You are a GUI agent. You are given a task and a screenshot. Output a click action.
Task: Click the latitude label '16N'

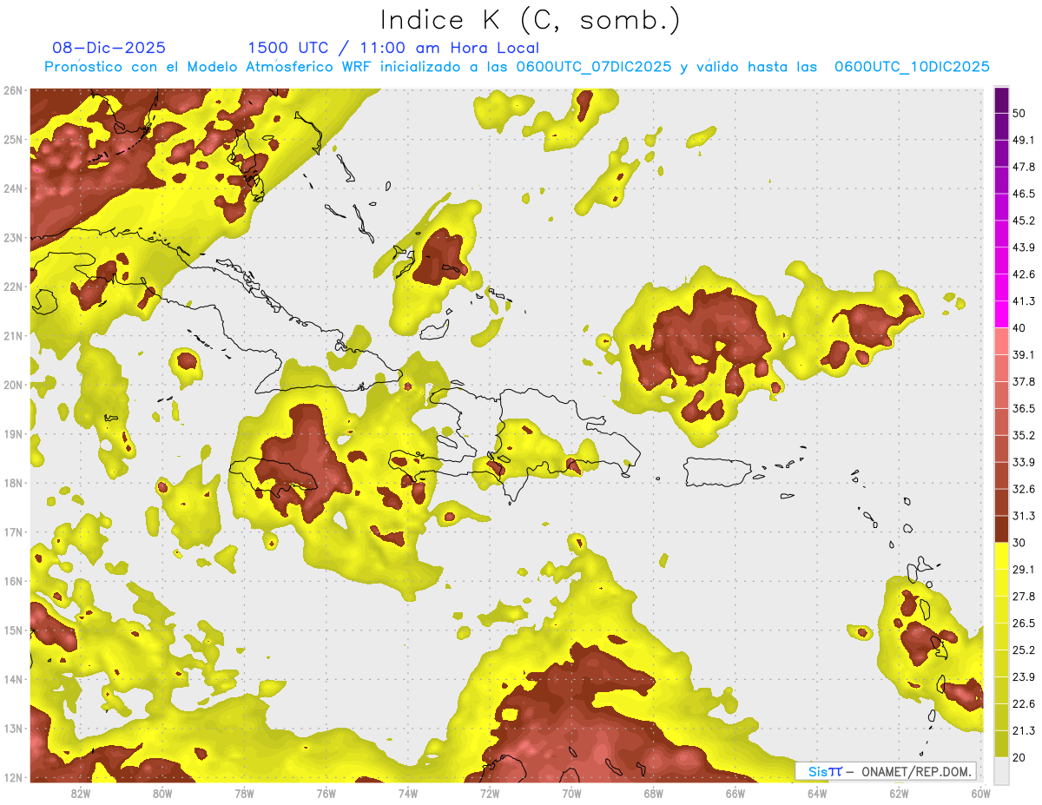tap(13, 581)
